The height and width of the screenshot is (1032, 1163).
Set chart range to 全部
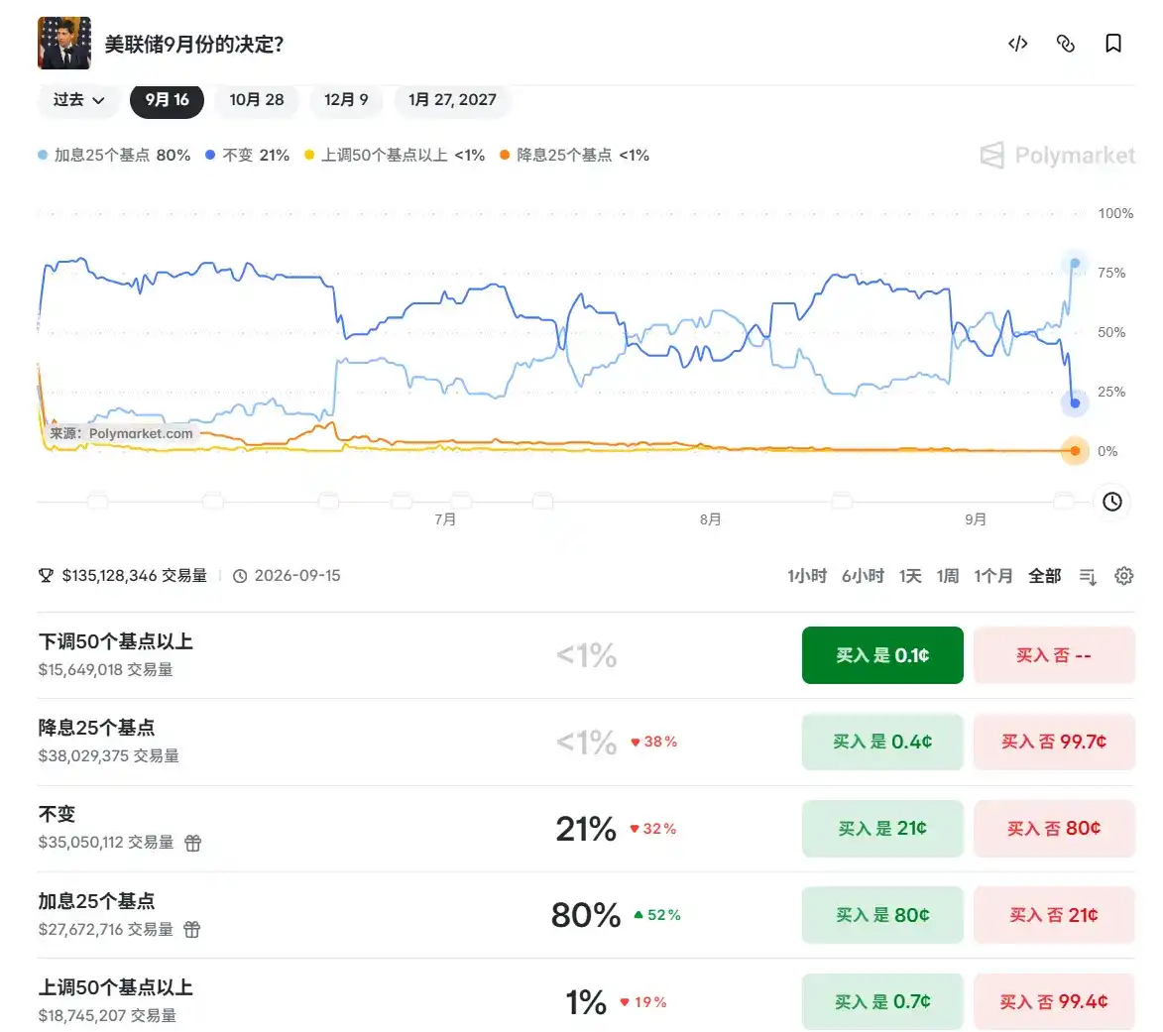1044,576
